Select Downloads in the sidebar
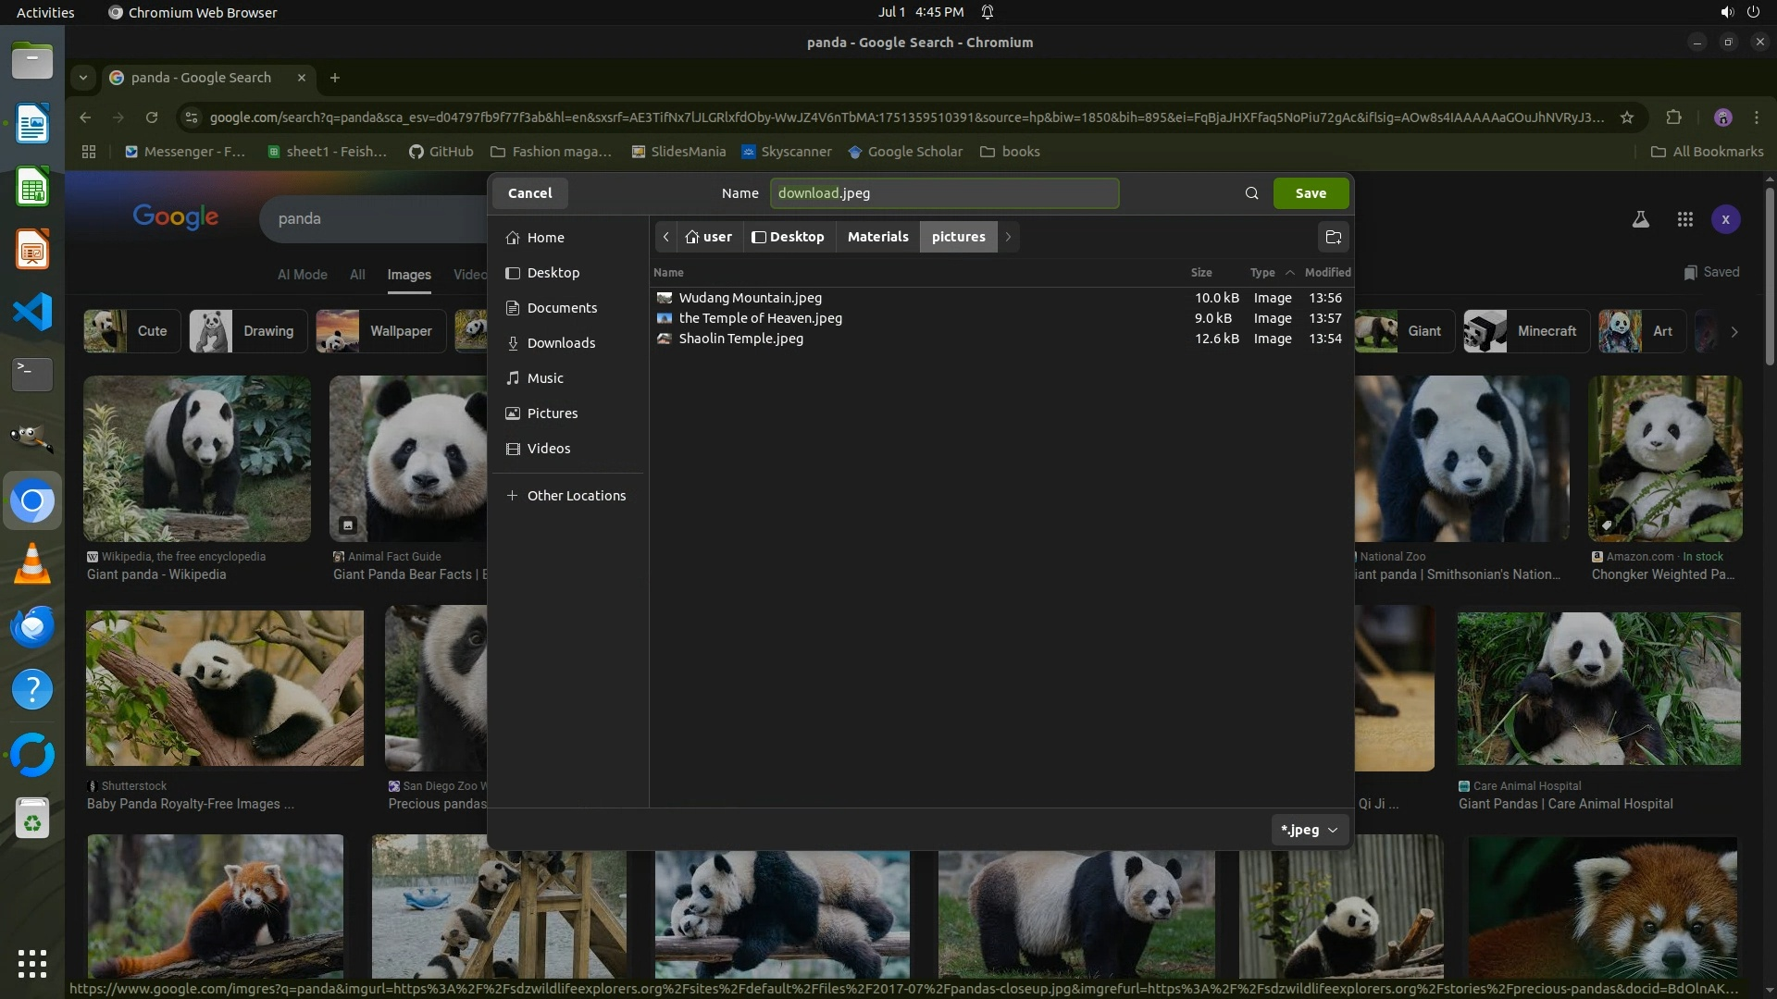 coord(561,343)
